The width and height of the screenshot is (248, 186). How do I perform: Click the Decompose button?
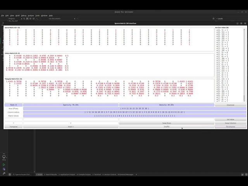click(231, 127)
